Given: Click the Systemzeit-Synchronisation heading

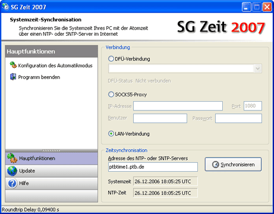Looking at the screenshot, I should [46, 20].
